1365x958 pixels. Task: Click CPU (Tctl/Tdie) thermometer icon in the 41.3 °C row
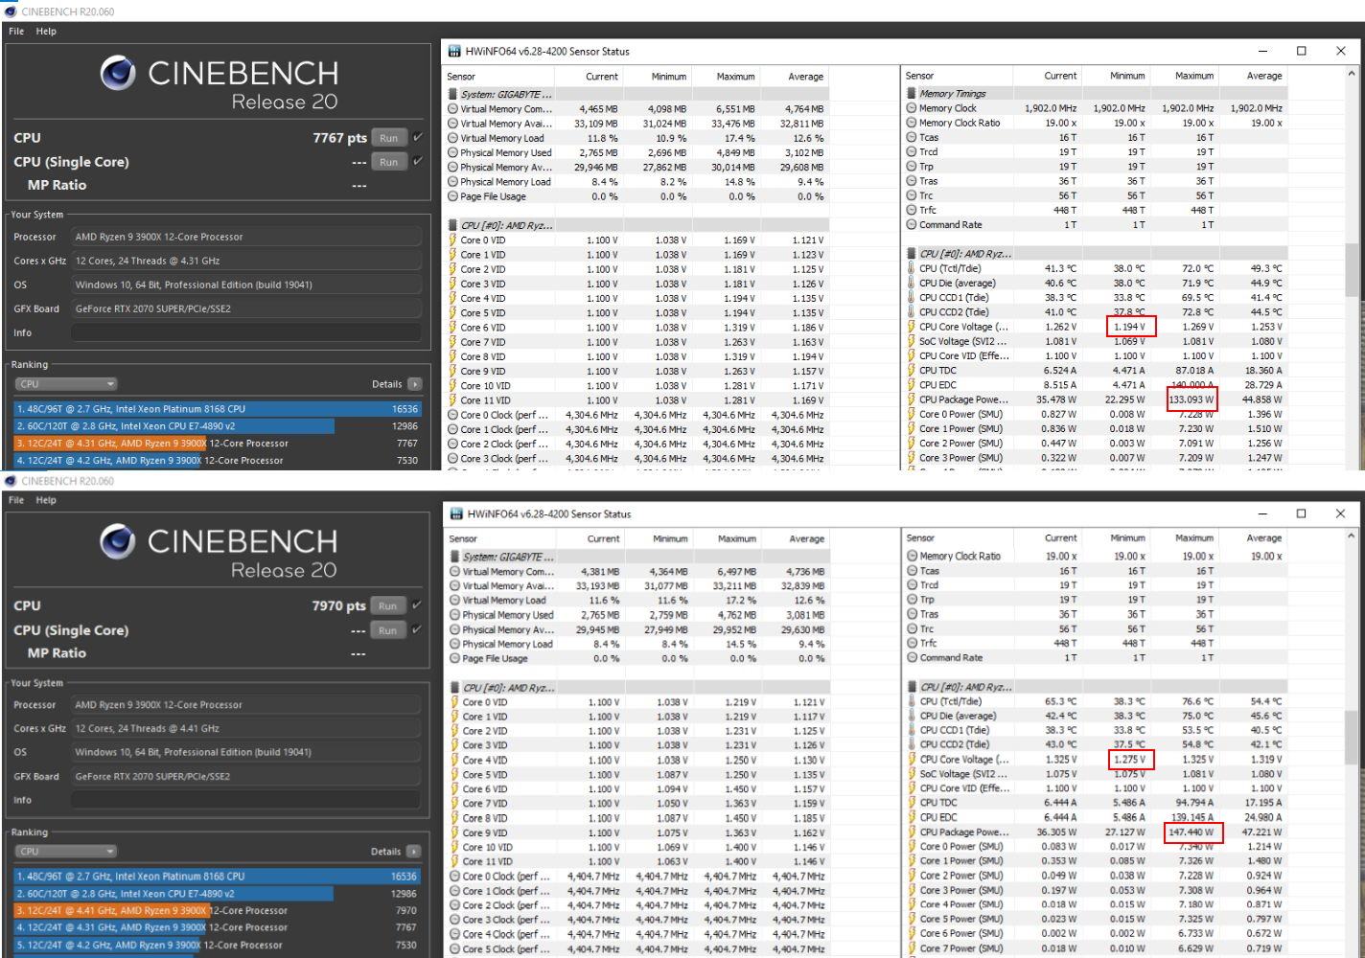pyautogui.click(x=911, y=269)
